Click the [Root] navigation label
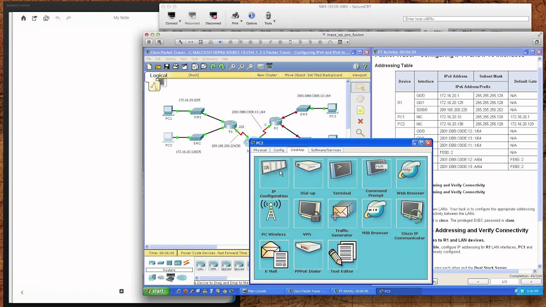 tap(194, 75)
